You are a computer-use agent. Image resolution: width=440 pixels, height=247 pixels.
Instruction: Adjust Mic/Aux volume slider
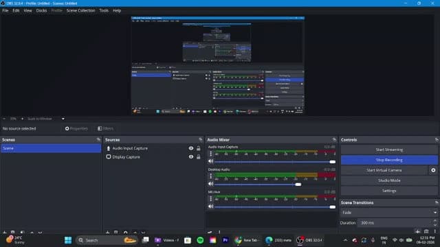(x=275, y=207)
